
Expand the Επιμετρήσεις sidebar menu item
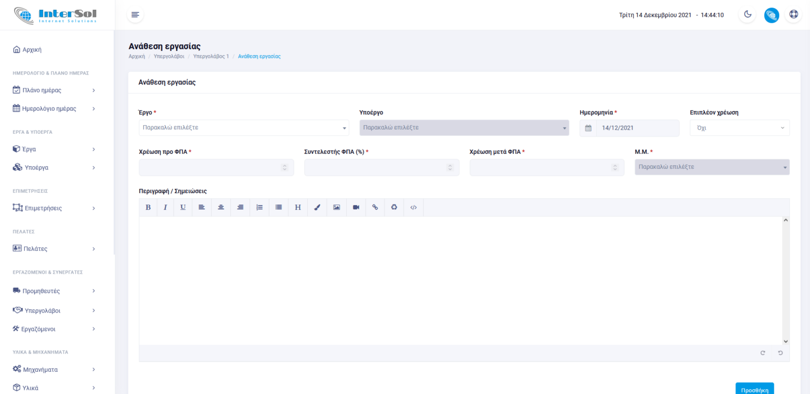[x=54, y=208]
